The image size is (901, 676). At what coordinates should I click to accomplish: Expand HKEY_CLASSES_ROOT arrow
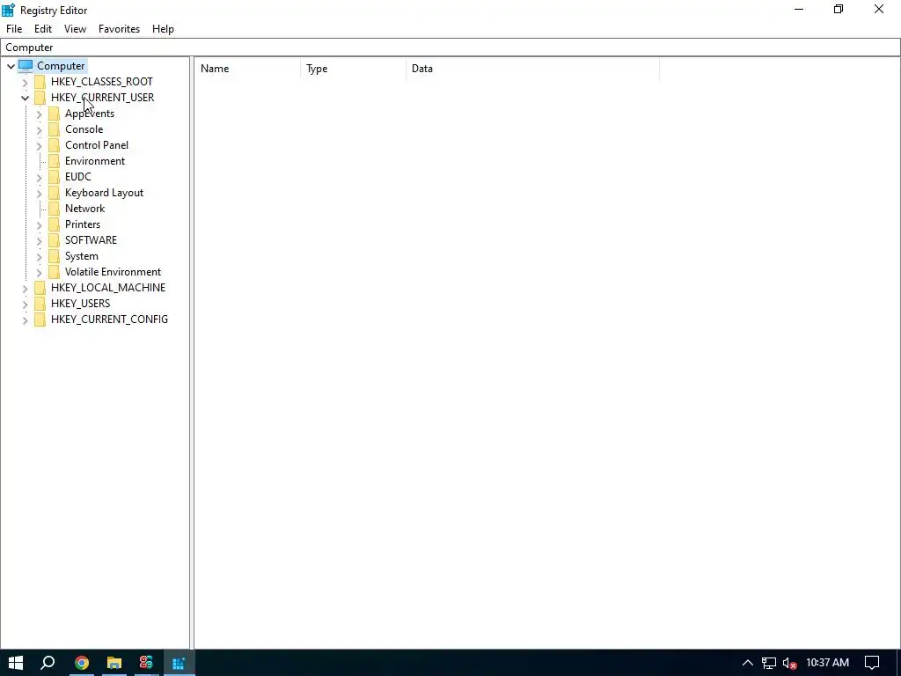tap(25, 82)
